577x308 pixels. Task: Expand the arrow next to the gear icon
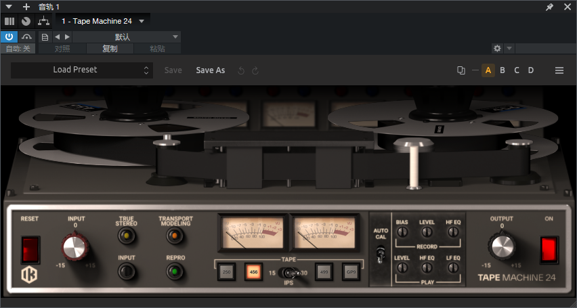click(509, 48)
